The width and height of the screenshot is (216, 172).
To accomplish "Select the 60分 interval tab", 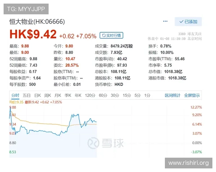I will click(103, 95).
